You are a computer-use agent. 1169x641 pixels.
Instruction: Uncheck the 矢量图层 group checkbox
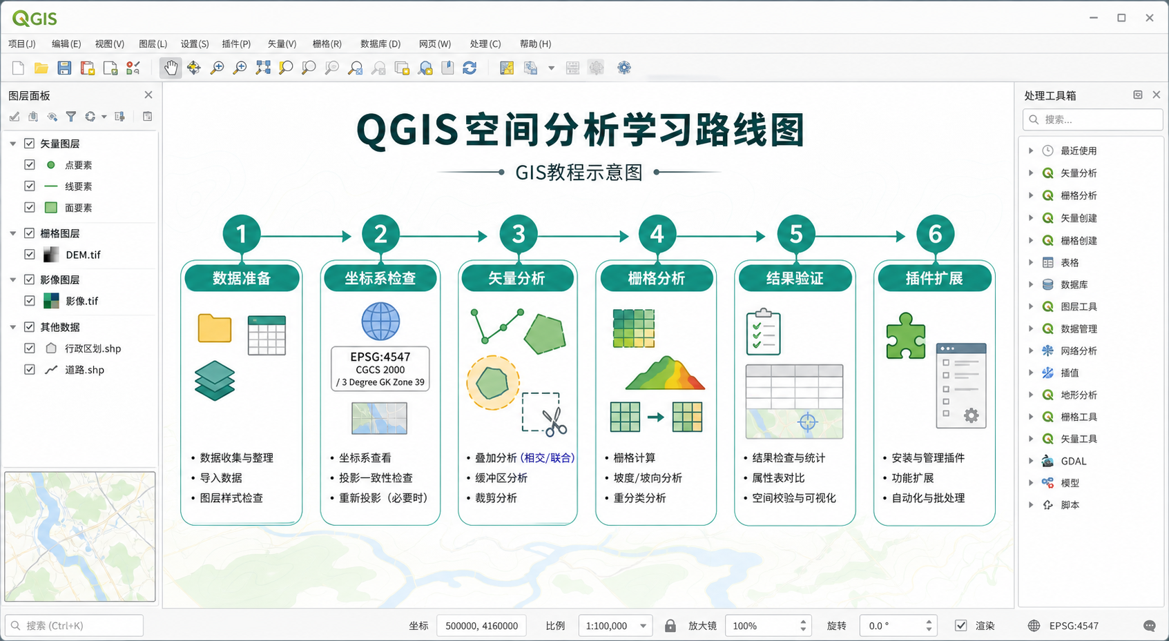coord(29,144)
